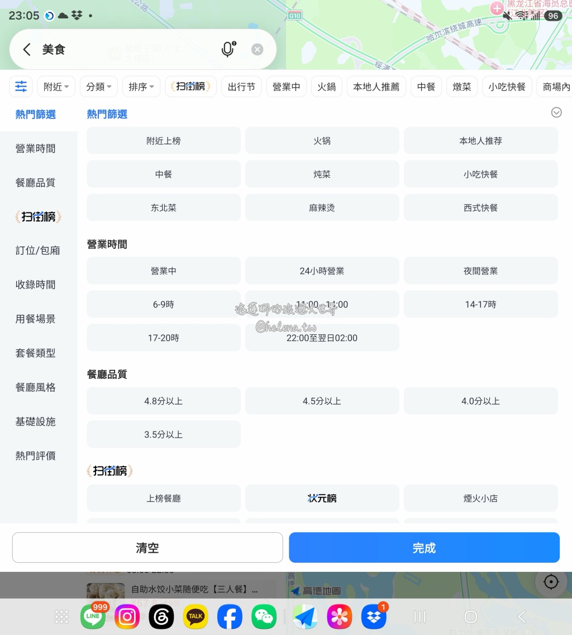Screen dimensions: 572x635
Task: Tap the 清空 clear button
Action: (x=147, y=548)
